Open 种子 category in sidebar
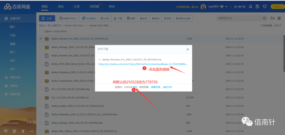285x135 pixels. tap(13, 52)
